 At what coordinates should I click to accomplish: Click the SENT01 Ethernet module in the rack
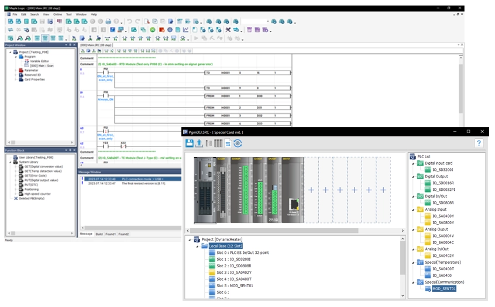click(293, 190)
